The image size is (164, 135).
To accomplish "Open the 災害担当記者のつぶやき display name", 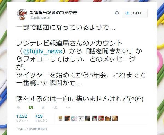I will pyautogui.click(x=54, y=13).
